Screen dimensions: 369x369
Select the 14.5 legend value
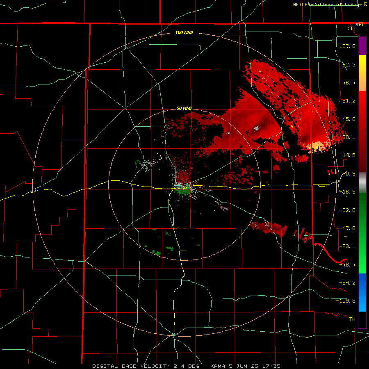click(349, 155)
